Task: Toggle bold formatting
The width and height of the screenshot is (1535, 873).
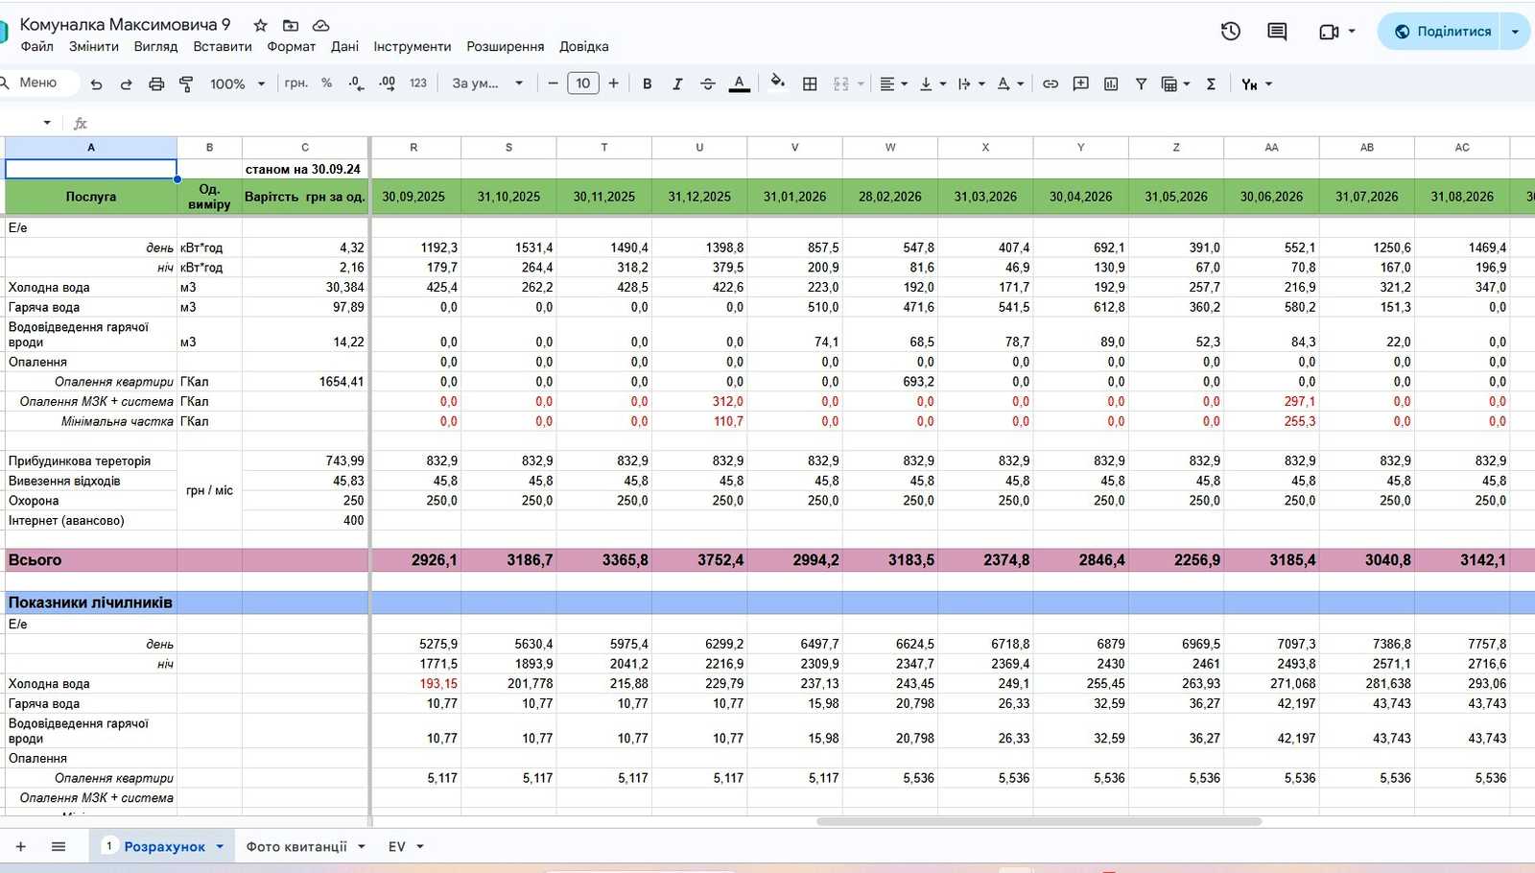Action: coord(648,84)
